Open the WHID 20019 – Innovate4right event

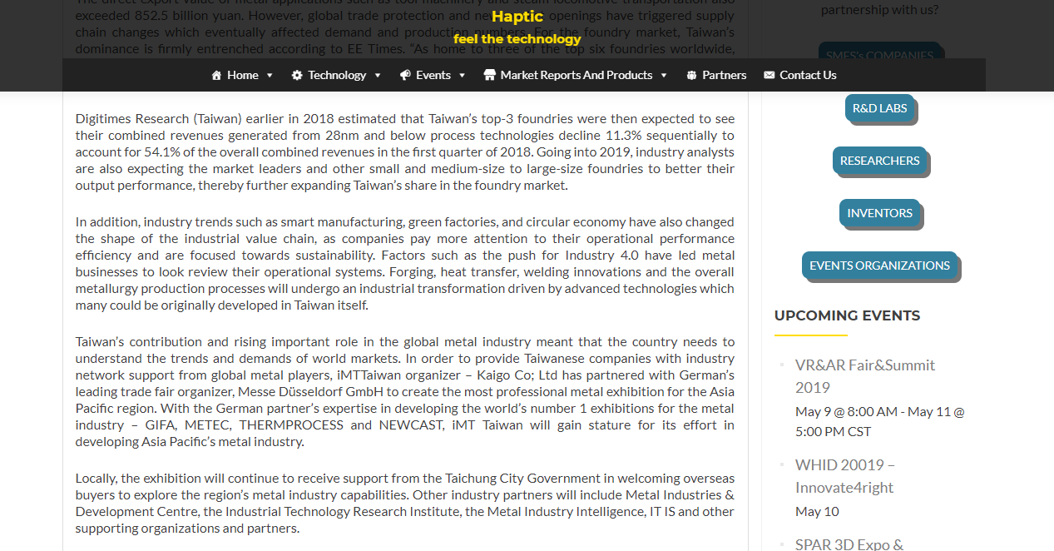(845, 476)
